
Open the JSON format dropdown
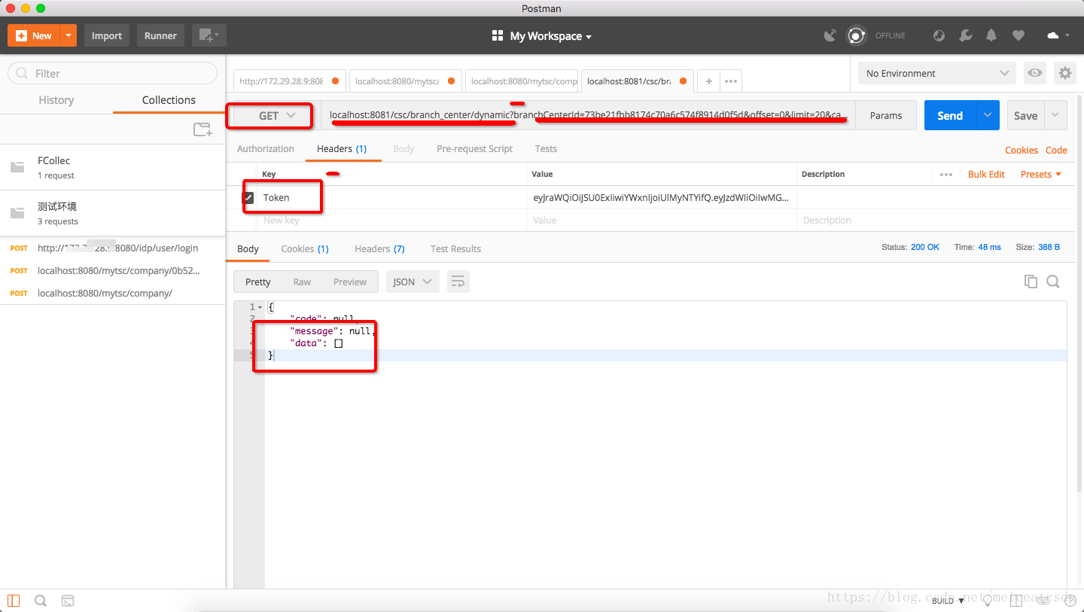click(413, 282)
